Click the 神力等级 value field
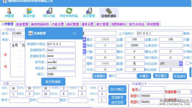The height and width of the screenshot is (108, 192). [171, 58]
